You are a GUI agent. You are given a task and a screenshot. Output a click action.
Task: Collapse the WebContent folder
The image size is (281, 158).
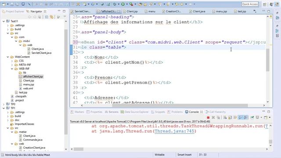(x=8, y=57)
